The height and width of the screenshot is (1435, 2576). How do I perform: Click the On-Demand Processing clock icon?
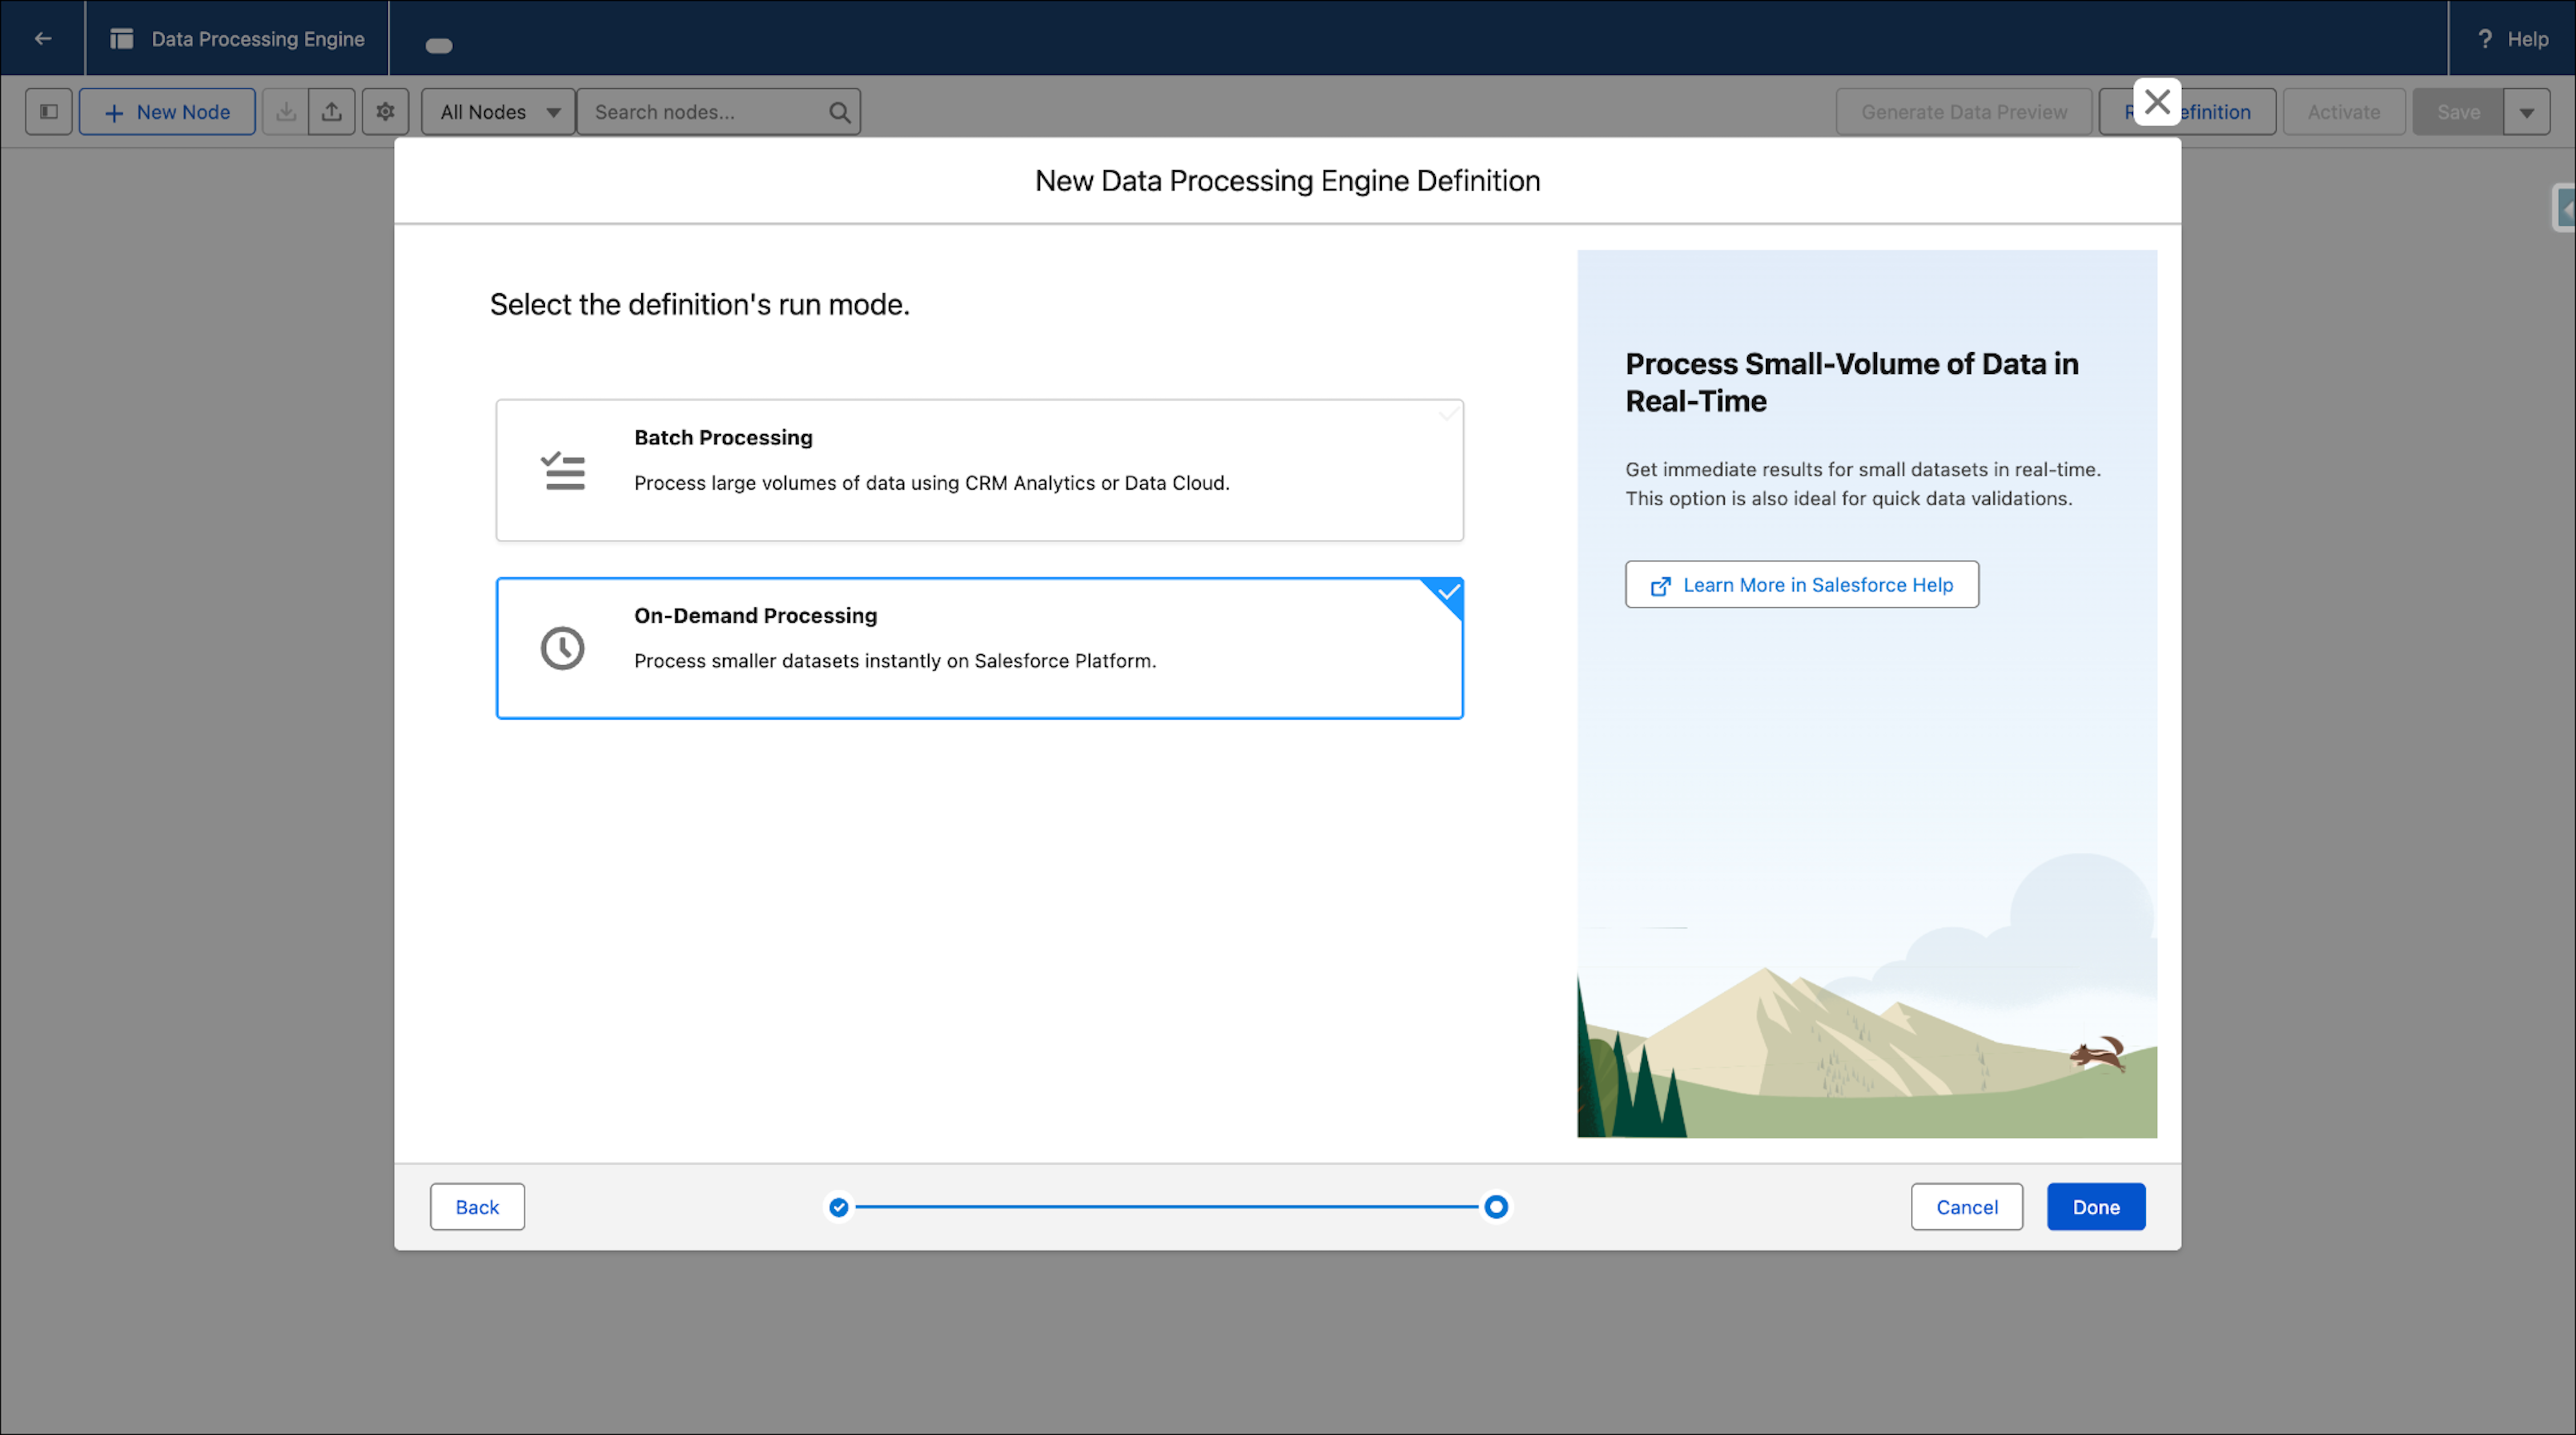(x=563, y=648)
